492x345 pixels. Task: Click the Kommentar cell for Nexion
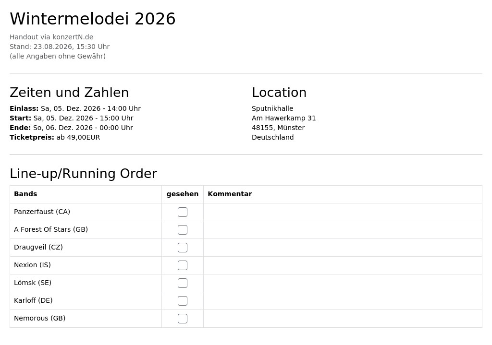point(343,265)
